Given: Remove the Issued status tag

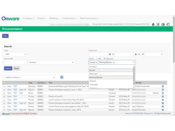Looking at the screenshot, I should (97, 63).
